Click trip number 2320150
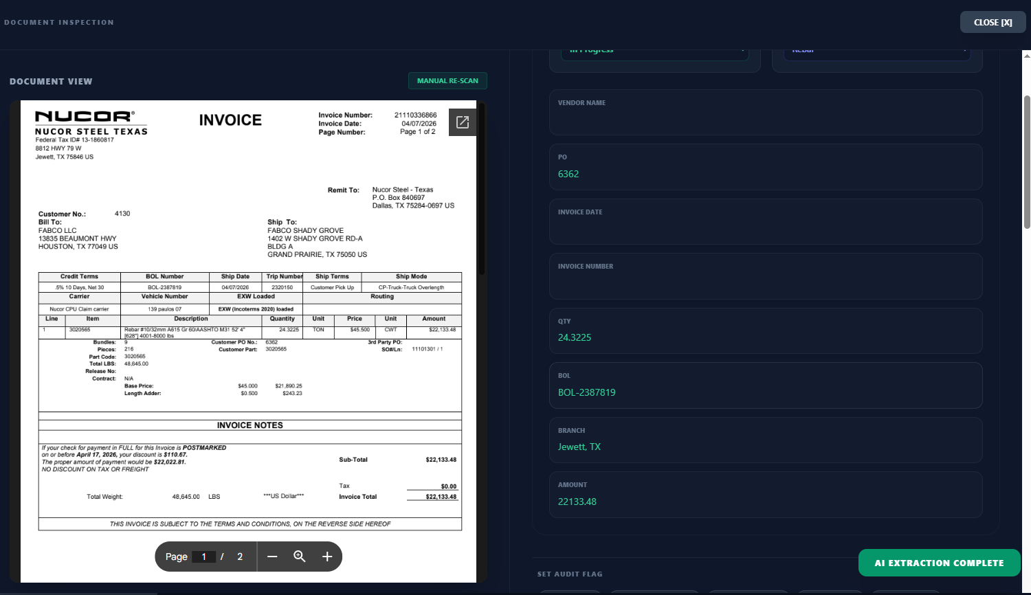This screenshot has height=595, width=1031. [282, 288]
